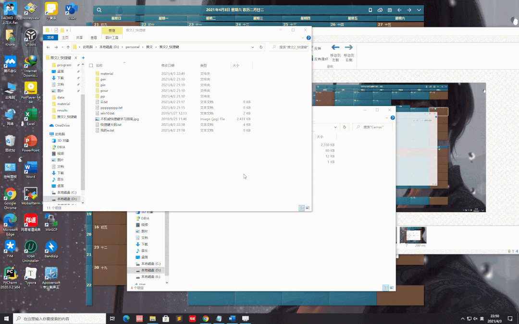
Task: Click 移动到右侧 move right button
Action: 349,53
